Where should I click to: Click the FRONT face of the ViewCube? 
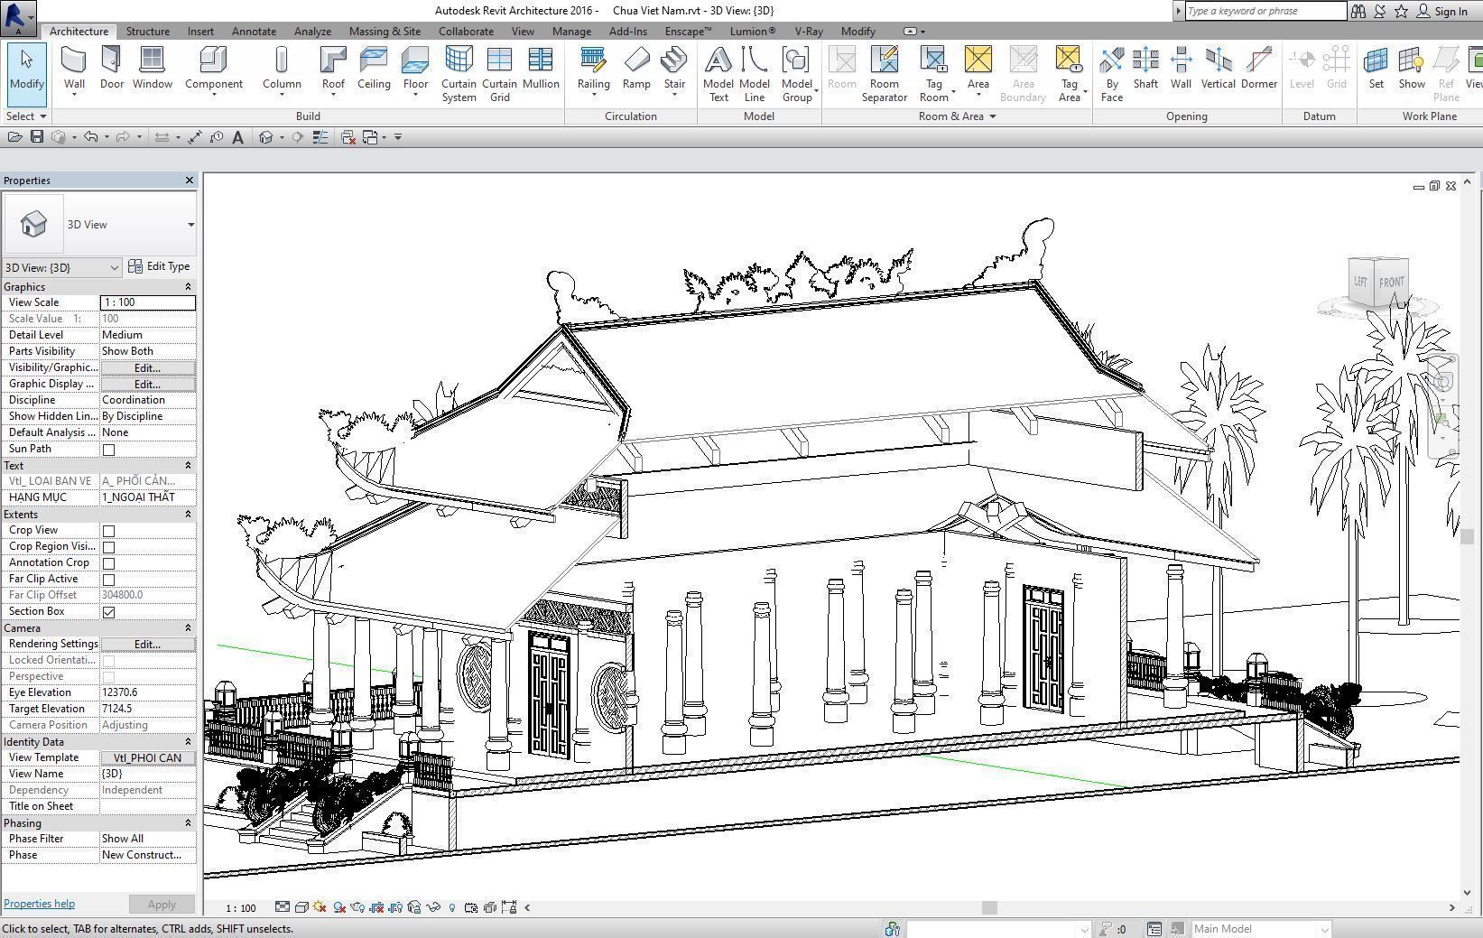coord(1391,283)
